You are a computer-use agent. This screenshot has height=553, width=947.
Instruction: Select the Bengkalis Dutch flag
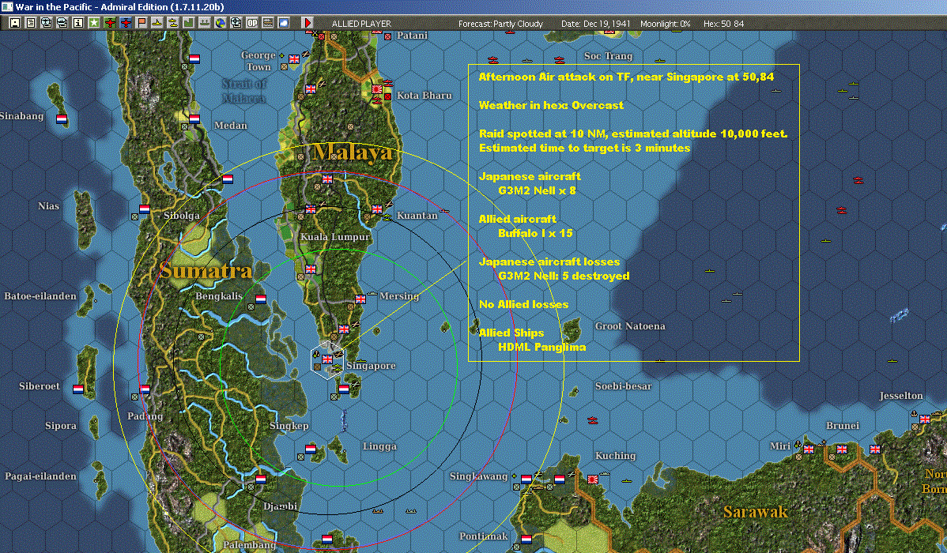tap(261, 299)
